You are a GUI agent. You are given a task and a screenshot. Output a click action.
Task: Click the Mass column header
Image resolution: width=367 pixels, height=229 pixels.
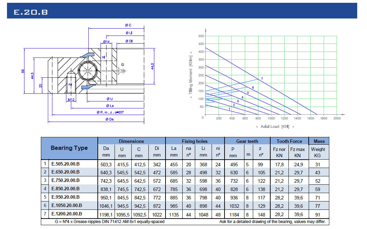pyautogui.click(x=319, y=141)
